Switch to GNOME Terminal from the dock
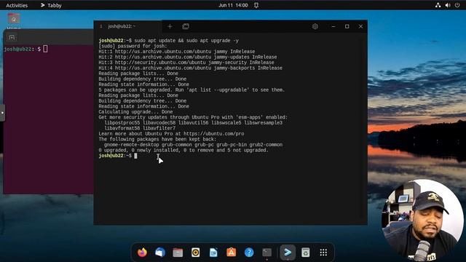Screen dimensions: 466x262 click(267, 253)
